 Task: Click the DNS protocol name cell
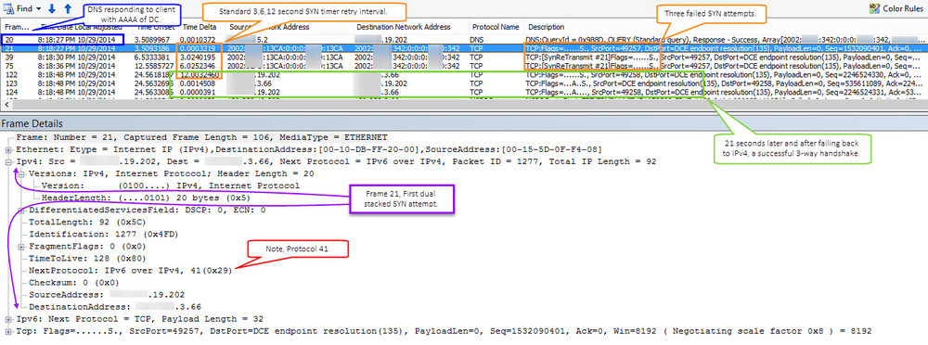476,39
